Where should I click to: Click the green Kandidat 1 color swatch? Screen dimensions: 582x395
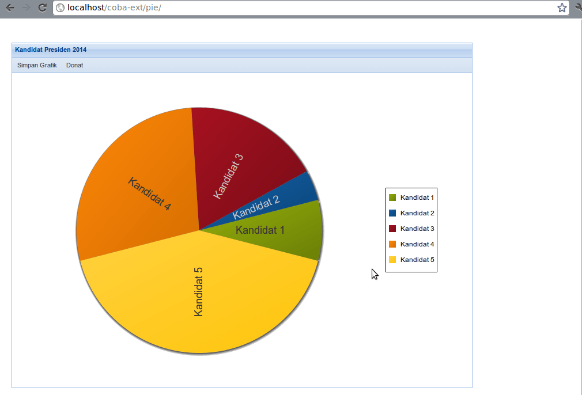coord(392,197)
